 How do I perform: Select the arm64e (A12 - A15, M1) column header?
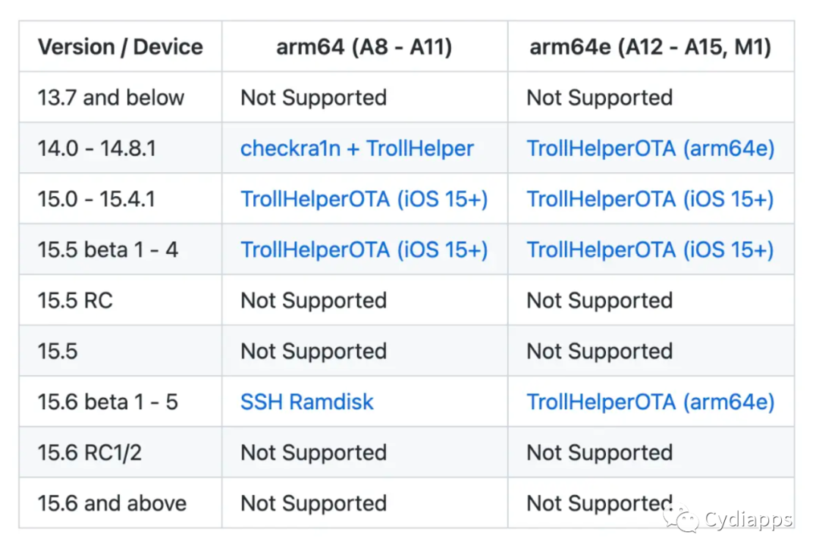pyautogui.click(x=651, y=46)
